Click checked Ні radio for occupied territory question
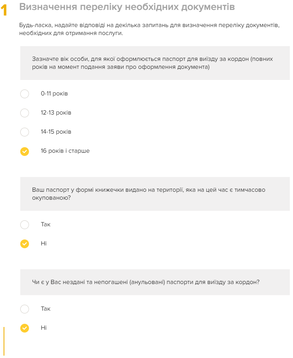Image resolution: width=293 pixels, height=358 pixels. (x=25, y=243)
